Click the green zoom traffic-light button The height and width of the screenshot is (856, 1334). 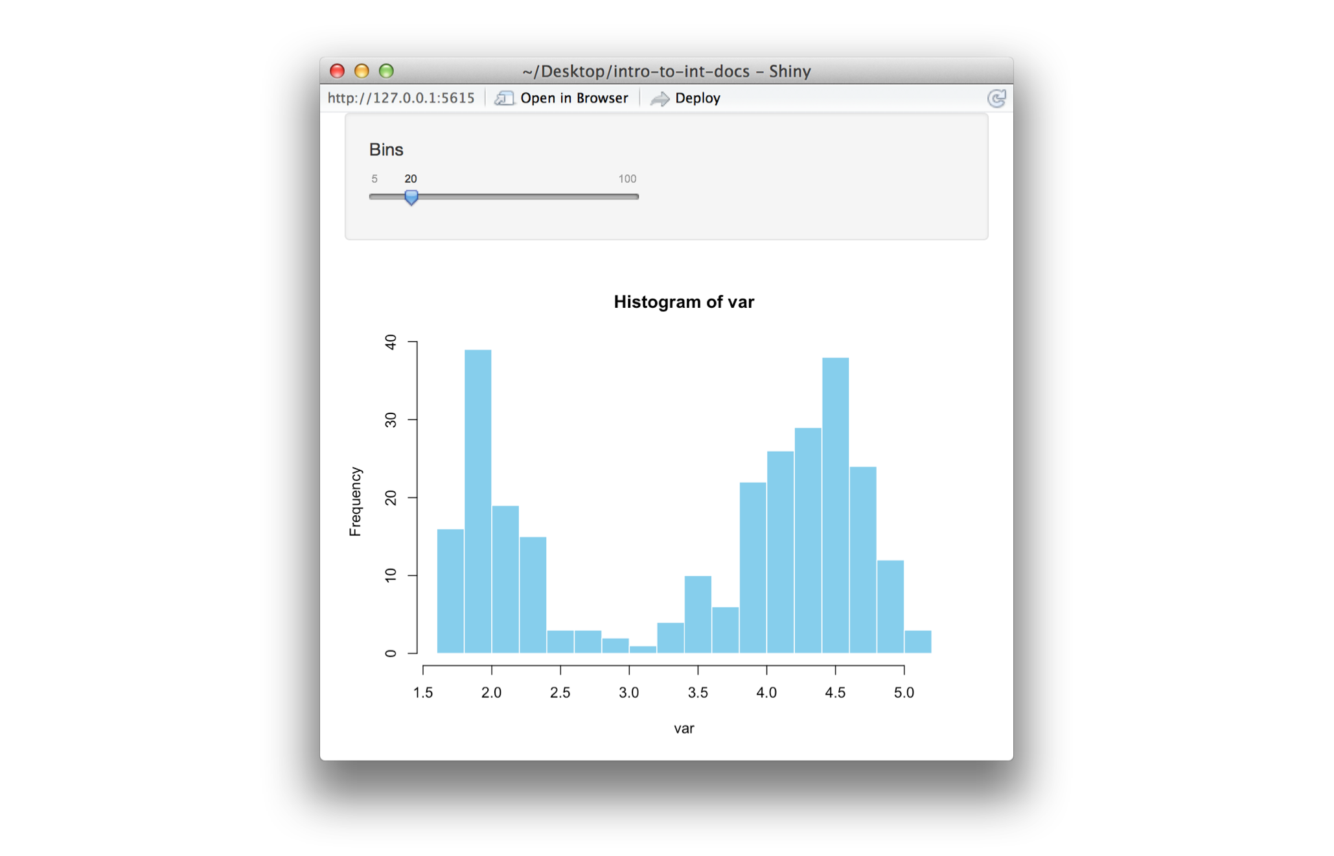(x=387, y=71)
